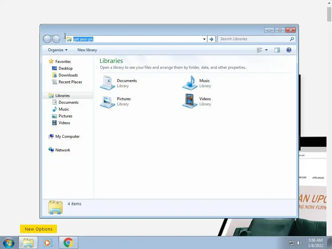The width and height of the screenshot is (332, 249).
Task: Click the network tray icon
Action: pos(291,243)
